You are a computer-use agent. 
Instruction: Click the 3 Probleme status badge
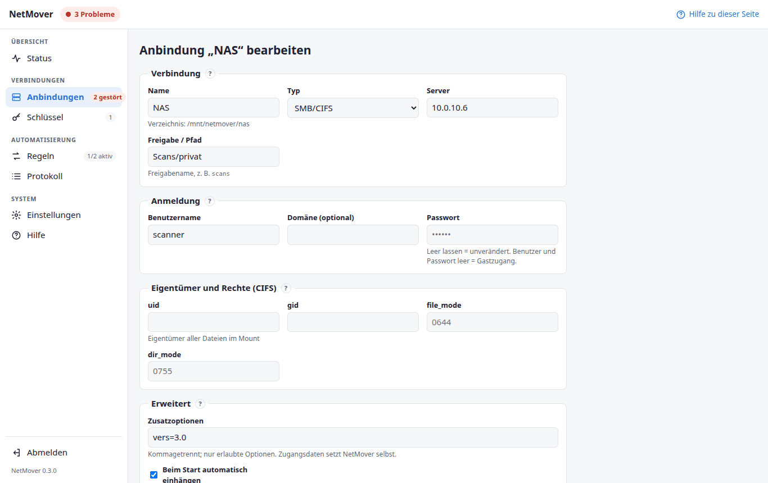click(90, 15)
